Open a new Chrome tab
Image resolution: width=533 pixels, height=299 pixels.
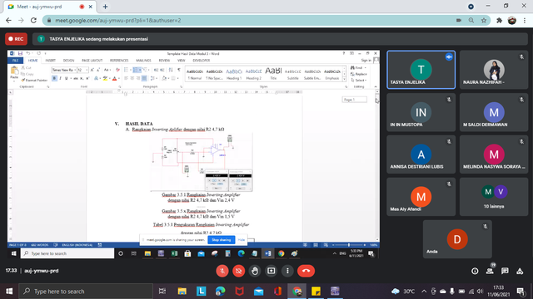(106, 7)
